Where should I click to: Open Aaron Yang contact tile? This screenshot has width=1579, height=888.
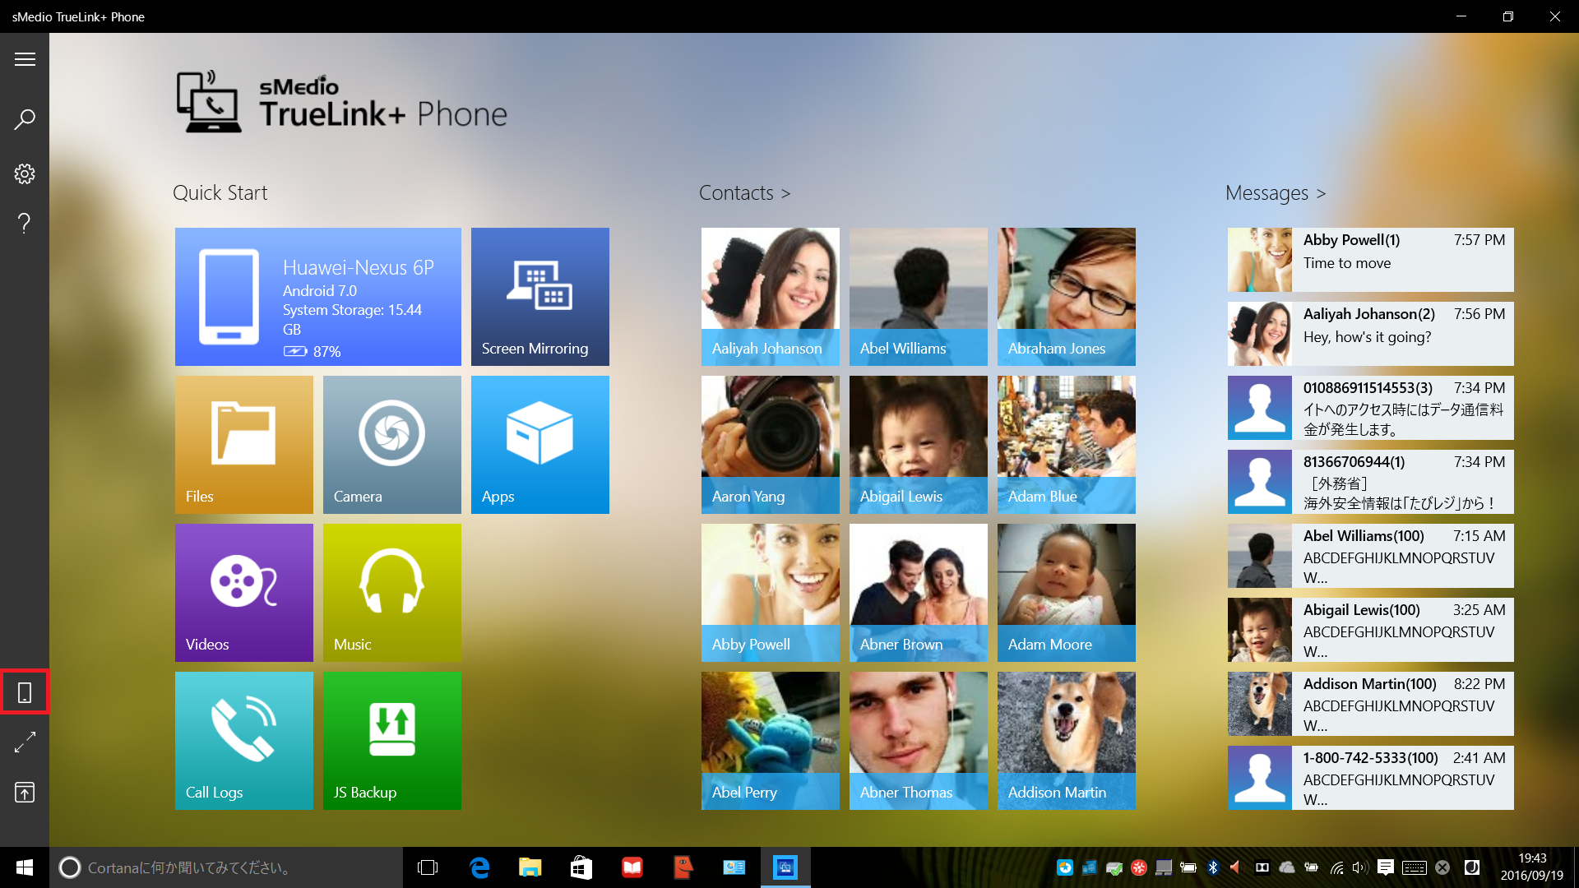coord(771,445)
